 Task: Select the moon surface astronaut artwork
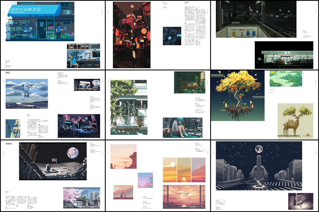(53, 161)
